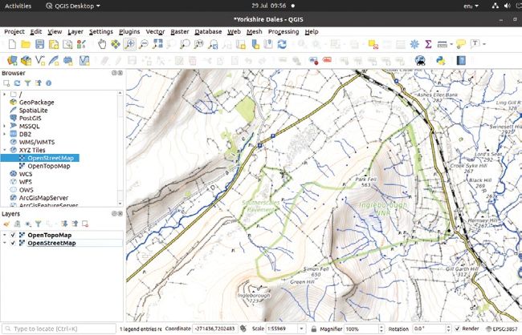Click the Browser panel filter icon
This screenshot has height=335, width=522.
pos(27,83)
